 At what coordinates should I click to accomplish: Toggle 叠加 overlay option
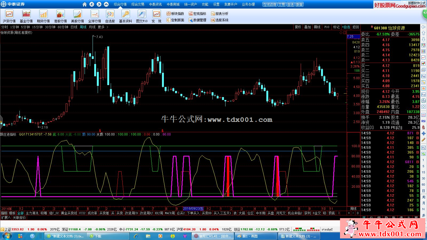tap(307, 27)
